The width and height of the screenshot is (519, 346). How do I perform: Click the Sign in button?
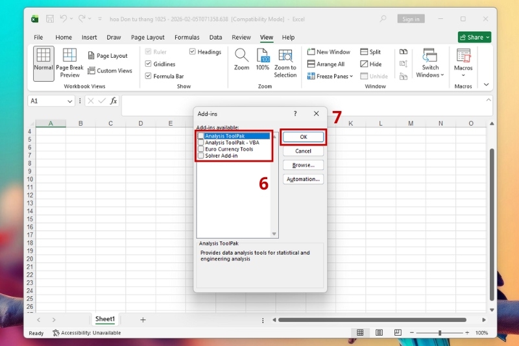(x=411, y=19)
